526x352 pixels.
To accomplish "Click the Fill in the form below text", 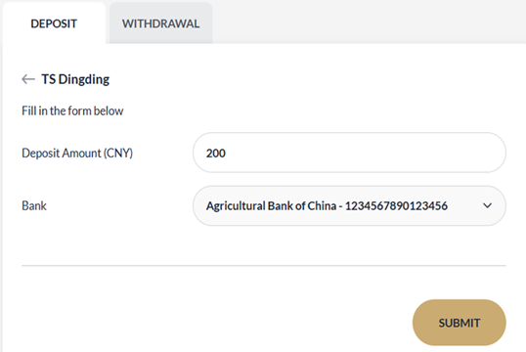I will point(72,110).
